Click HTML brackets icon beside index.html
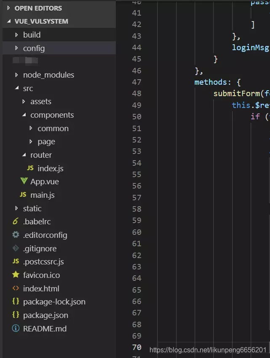 point(16,288)
